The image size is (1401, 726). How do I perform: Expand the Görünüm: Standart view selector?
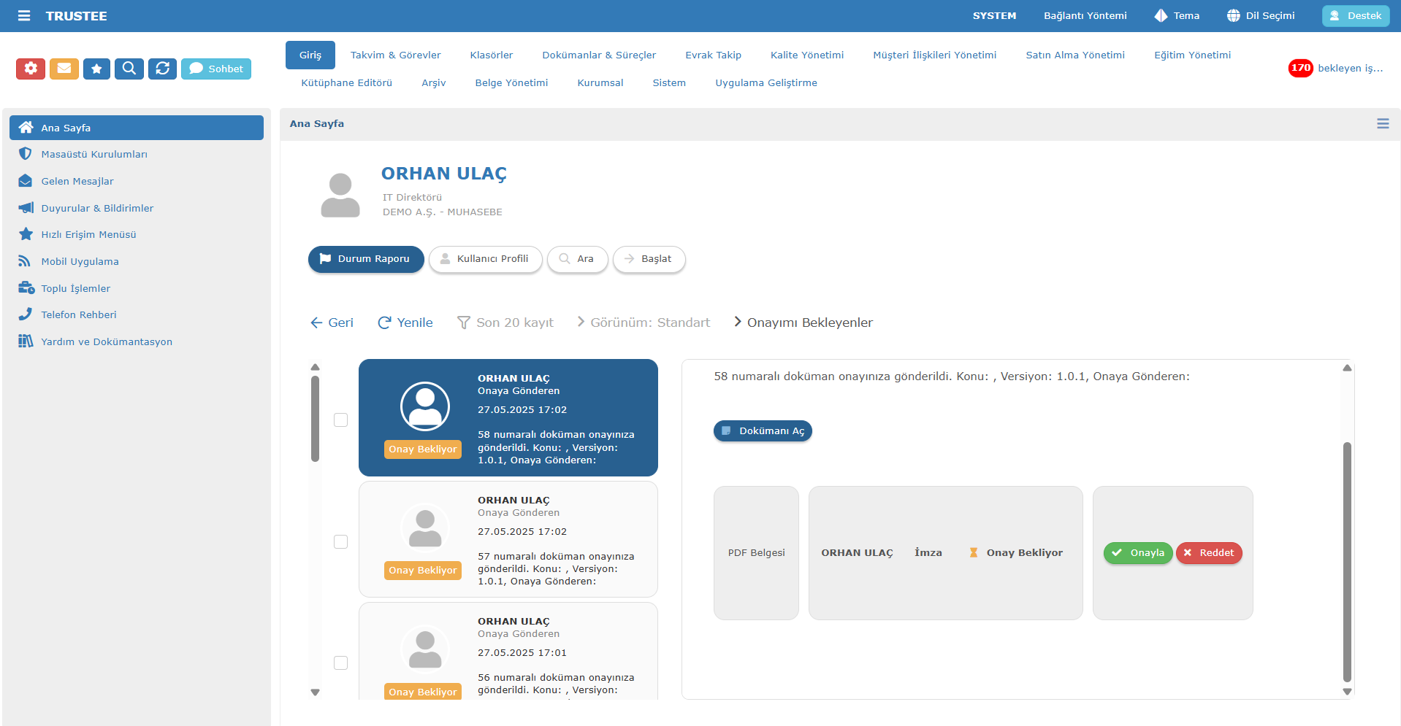click(643, 323)
